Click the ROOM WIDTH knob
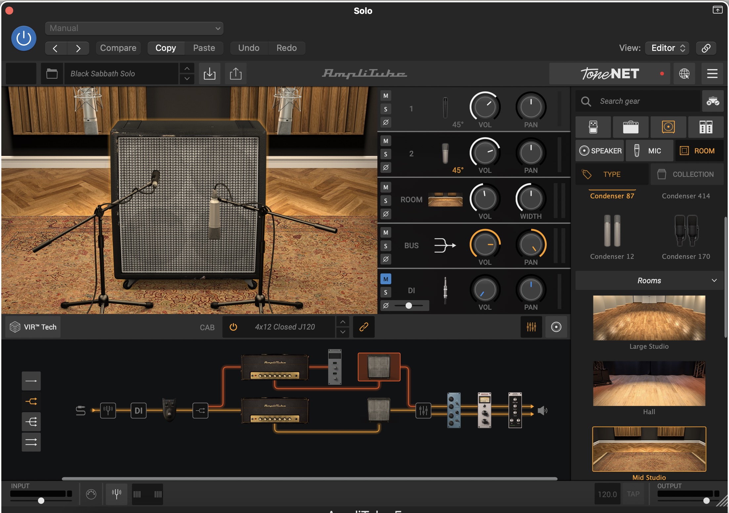729x513 pixels. click(x=531, y=199)
